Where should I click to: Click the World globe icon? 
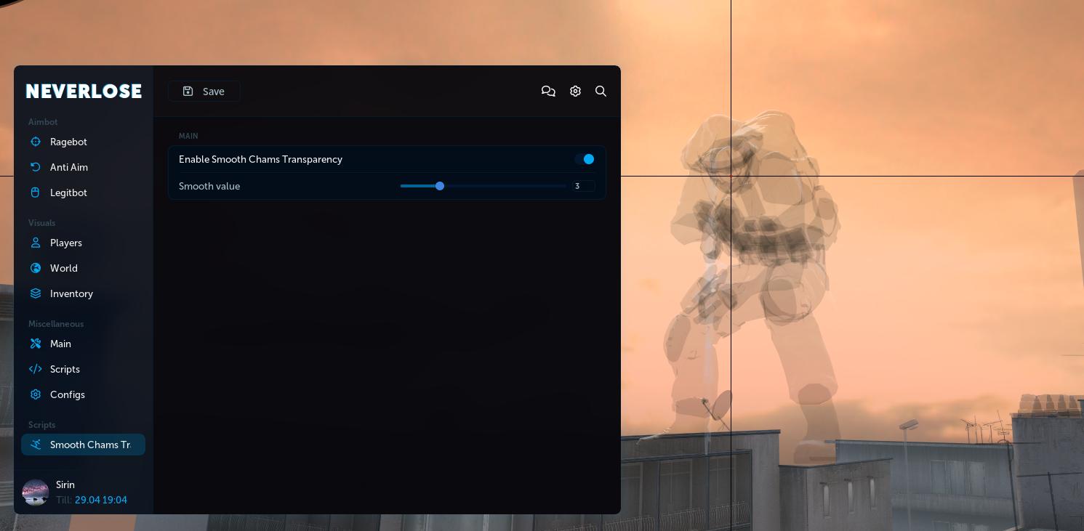click(x=36, y=268)
